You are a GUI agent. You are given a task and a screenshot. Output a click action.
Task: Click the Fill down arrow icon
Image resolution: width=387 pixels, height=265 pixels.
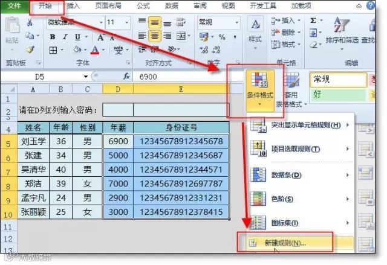[313, 33]
